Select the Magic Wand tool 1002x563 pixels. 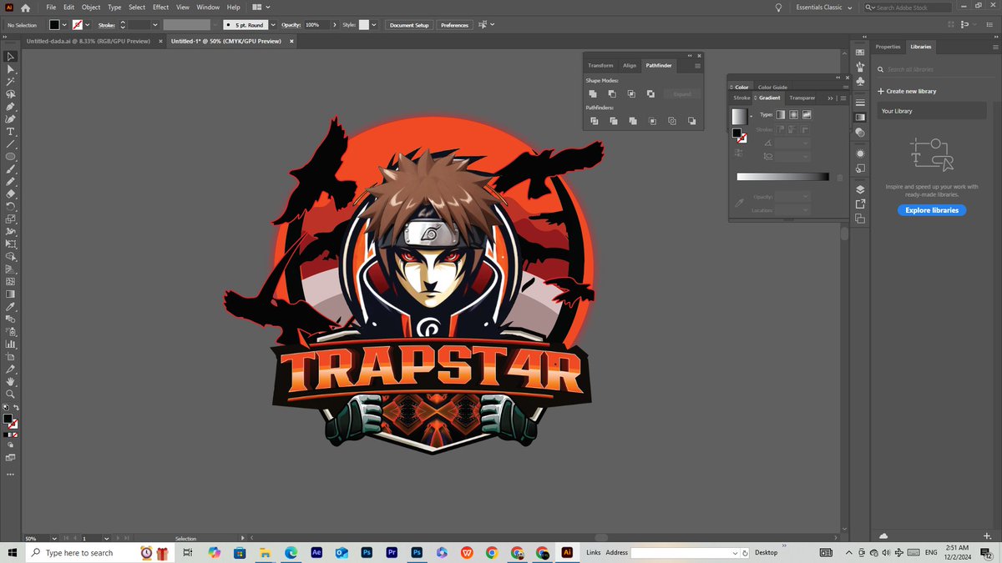(11, 82)
